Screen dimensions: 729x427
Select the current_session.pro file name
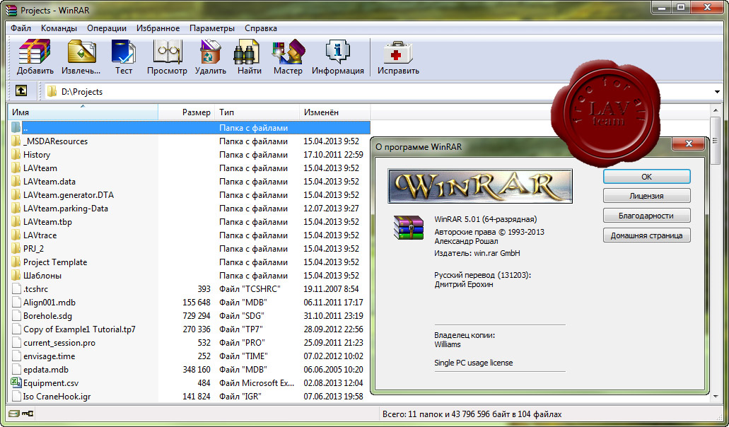[x=59, y=343]
